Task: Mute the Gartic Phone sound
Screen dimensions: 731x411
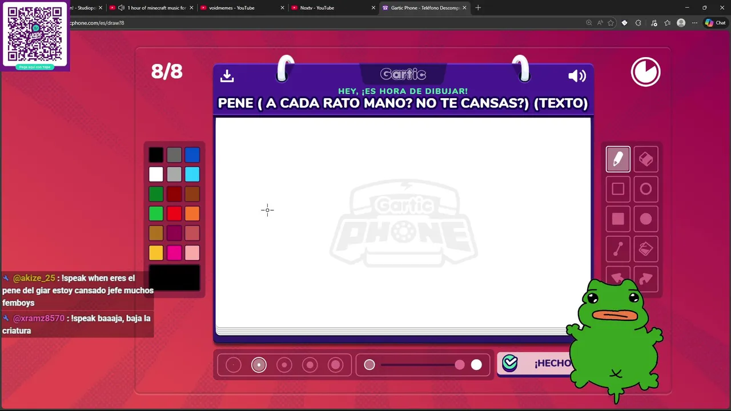Action: coord(577,76)
